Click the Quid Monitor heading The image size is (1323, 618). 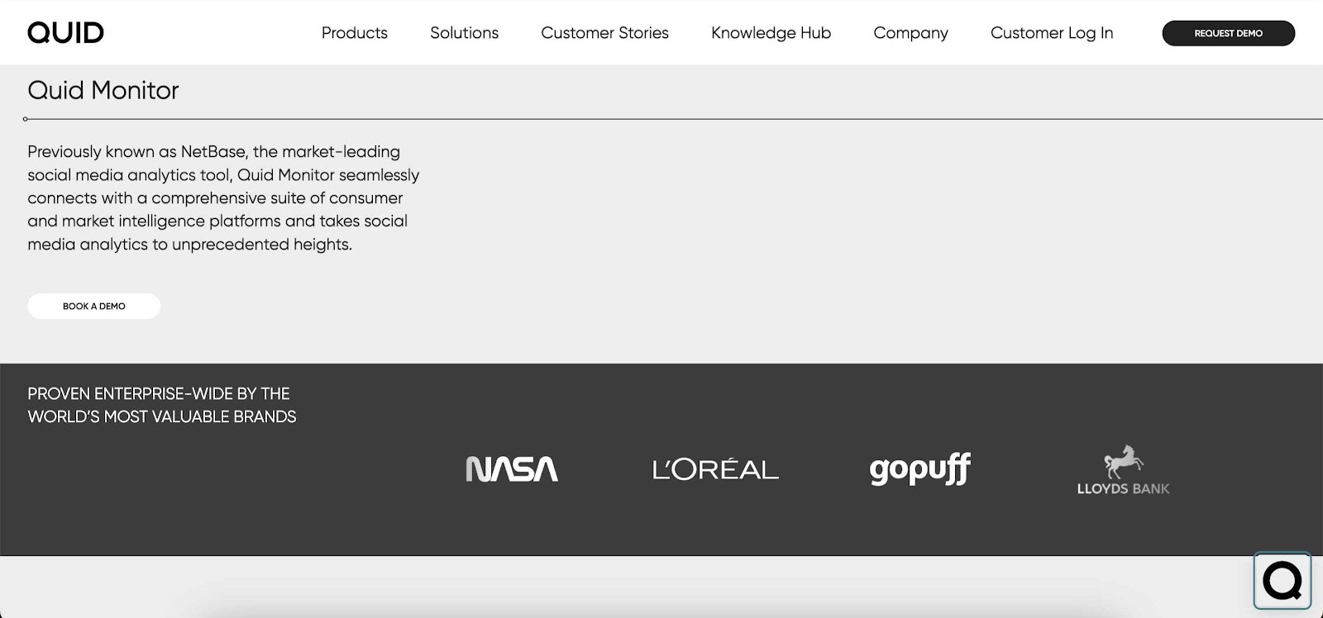(103, 90)
